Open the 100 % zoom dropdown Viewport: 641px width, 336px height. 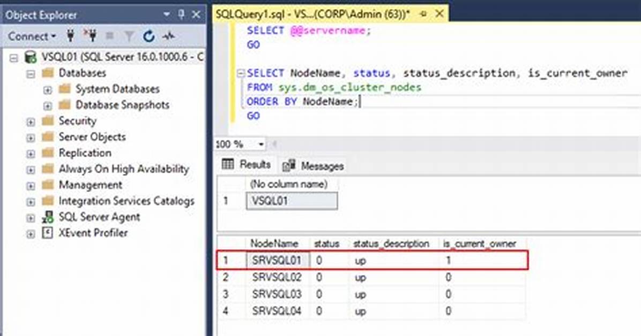tap(261, 144)
